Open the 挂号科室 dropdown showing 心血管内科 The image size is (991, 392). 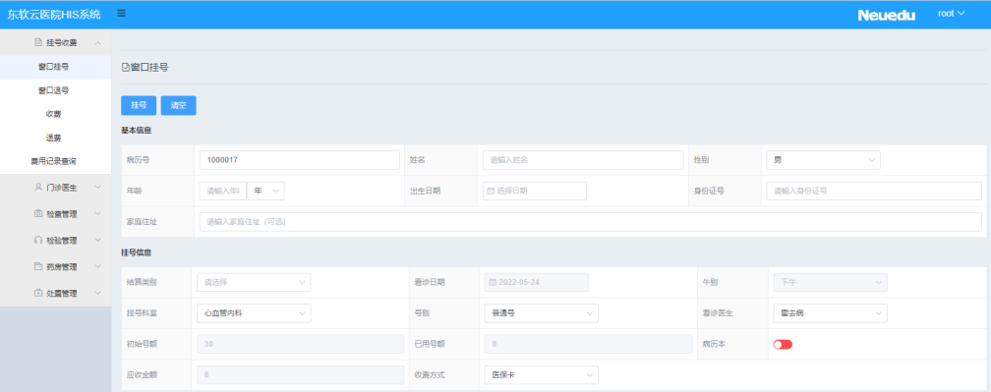point(254,313)
